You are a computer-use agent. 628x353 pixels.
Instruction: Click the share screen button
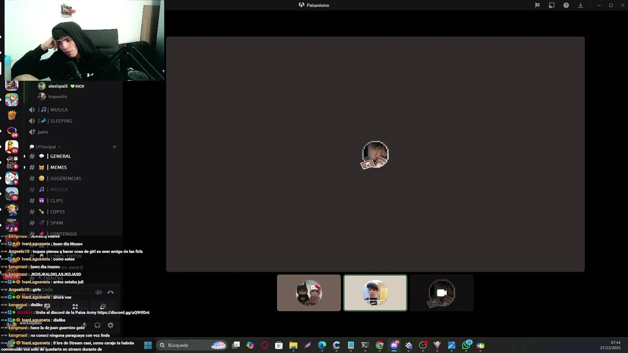[47, 306]
